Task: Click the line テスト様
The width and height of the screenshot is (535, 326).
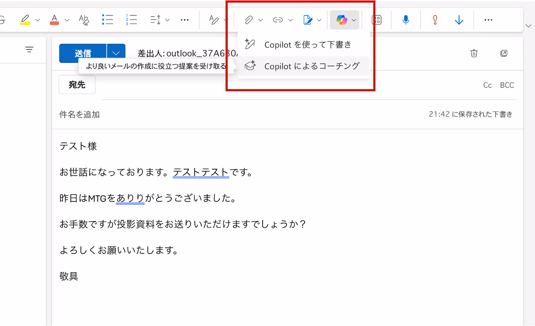Action: coord(78,146)
